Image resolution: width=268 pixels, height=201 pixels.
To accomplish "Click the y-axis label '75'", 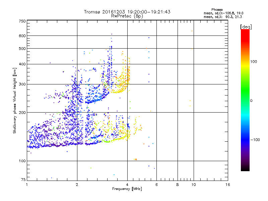I will [x=23, y=180].
